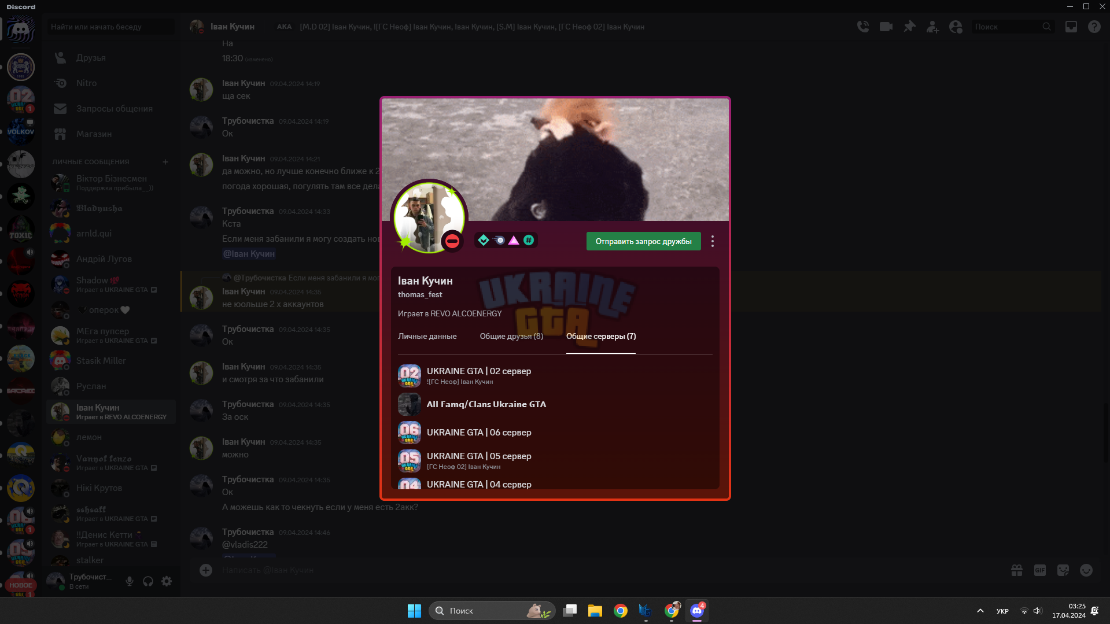Open File Explorer from taskbar

click(595, 611)
